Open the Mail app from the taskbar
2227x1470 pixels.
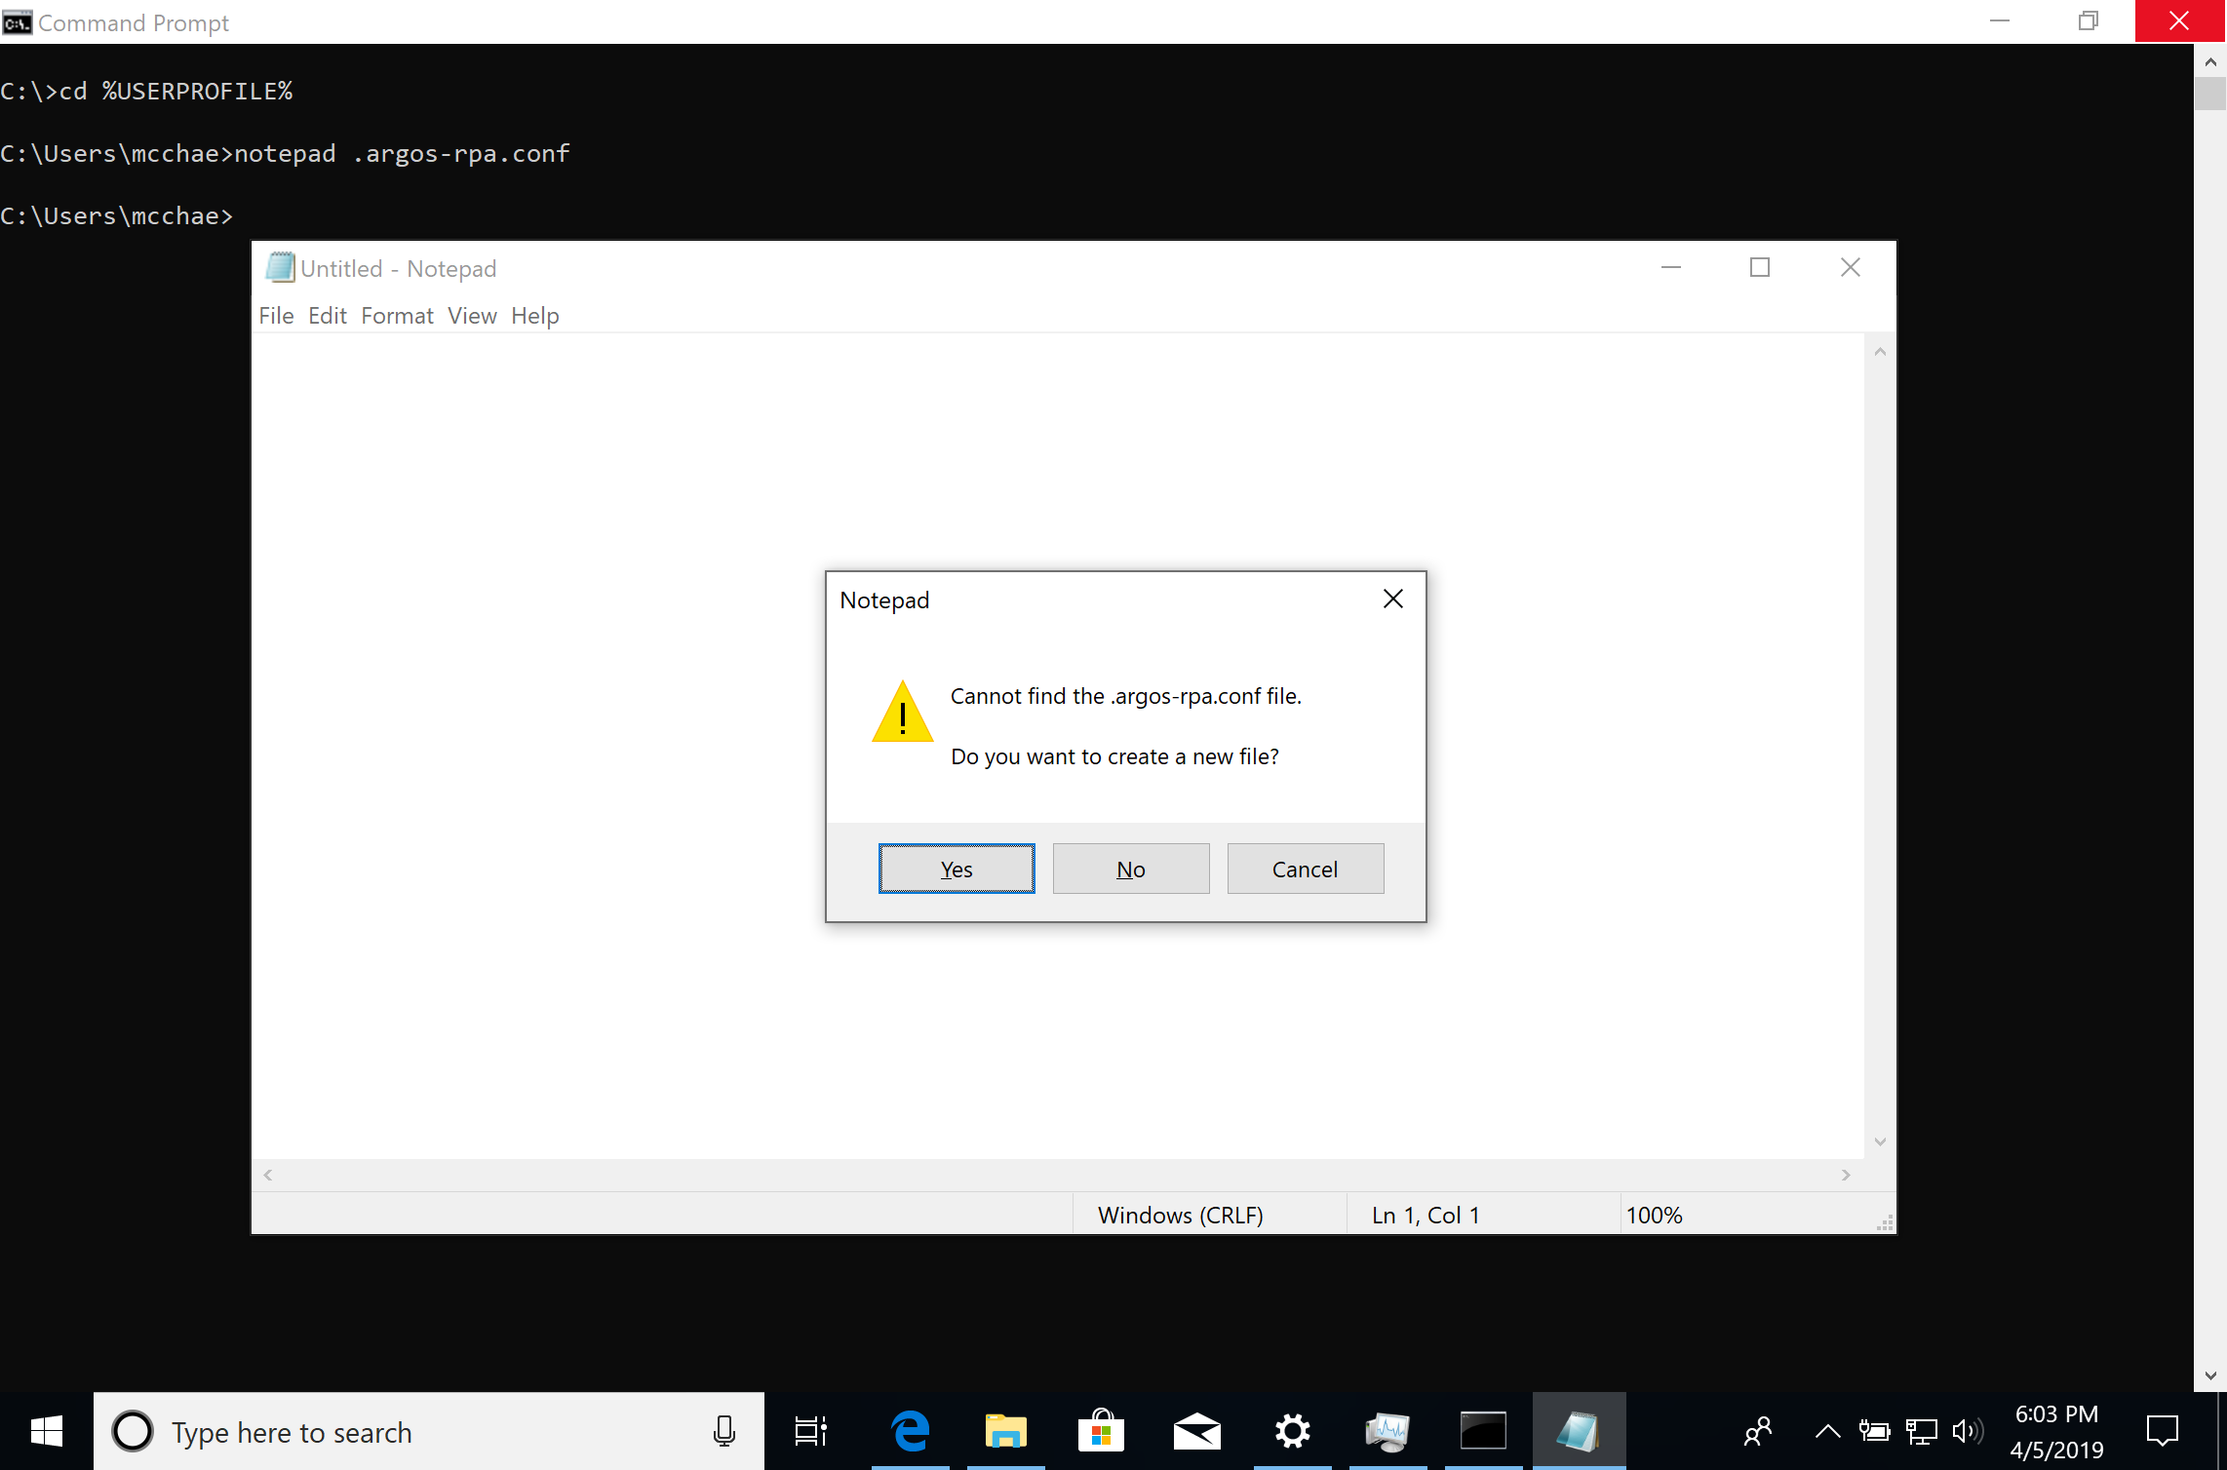click(x=1197, y=1431)
